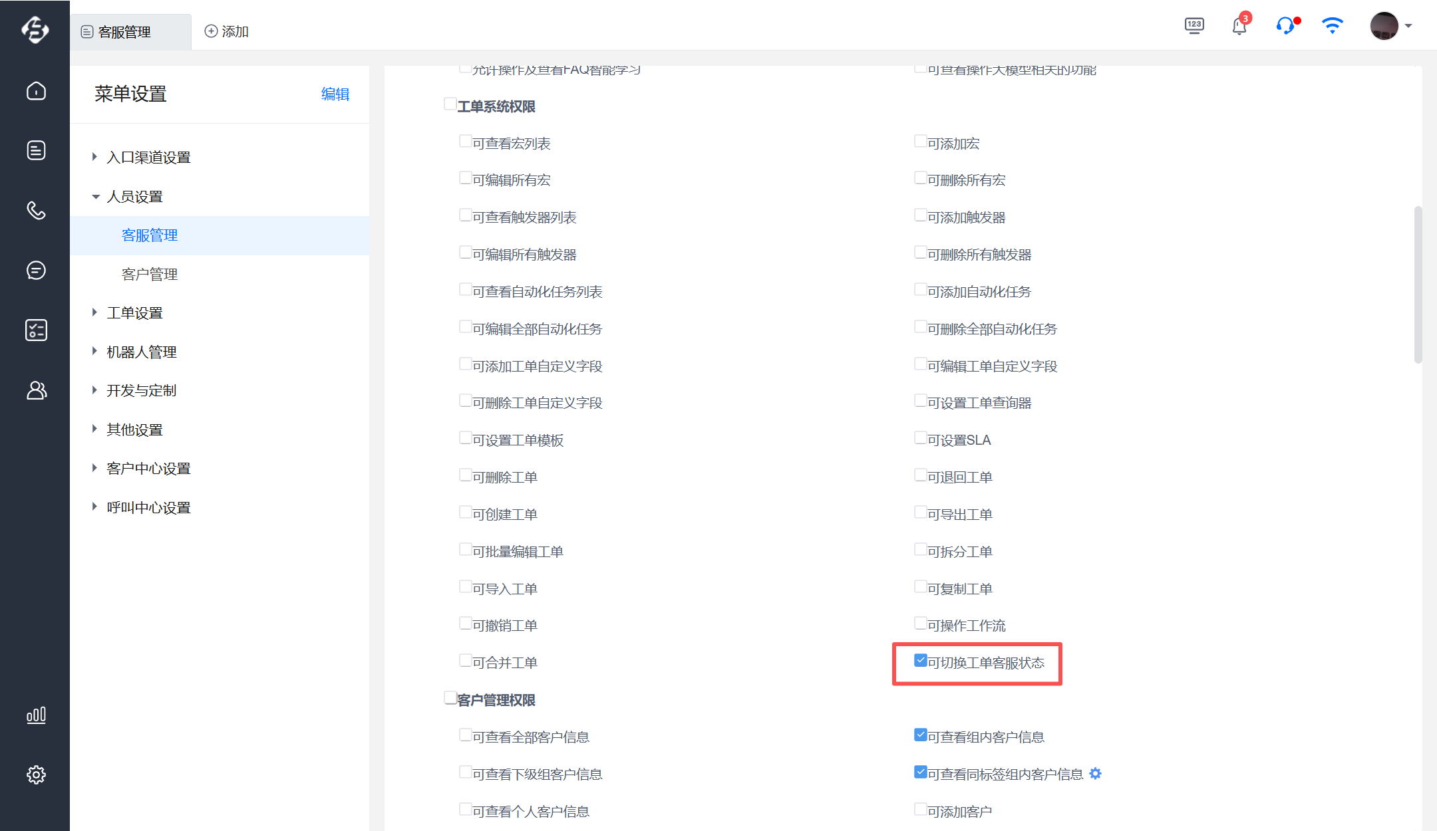Switch to the 客服管理 top tab
1437x831 pixels.
(x=125, y=32)
